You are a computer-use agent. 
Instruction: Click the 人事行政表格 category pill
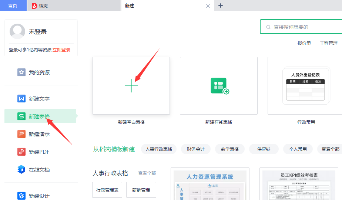pos(159,149)
